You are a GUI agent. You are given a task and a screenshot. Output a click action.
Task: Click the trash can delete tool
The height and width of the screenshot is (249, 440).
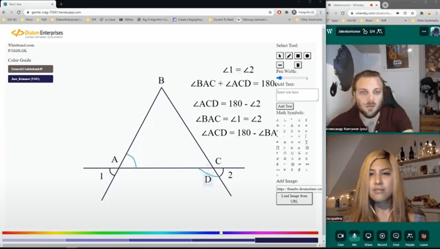tap(298, 65)
